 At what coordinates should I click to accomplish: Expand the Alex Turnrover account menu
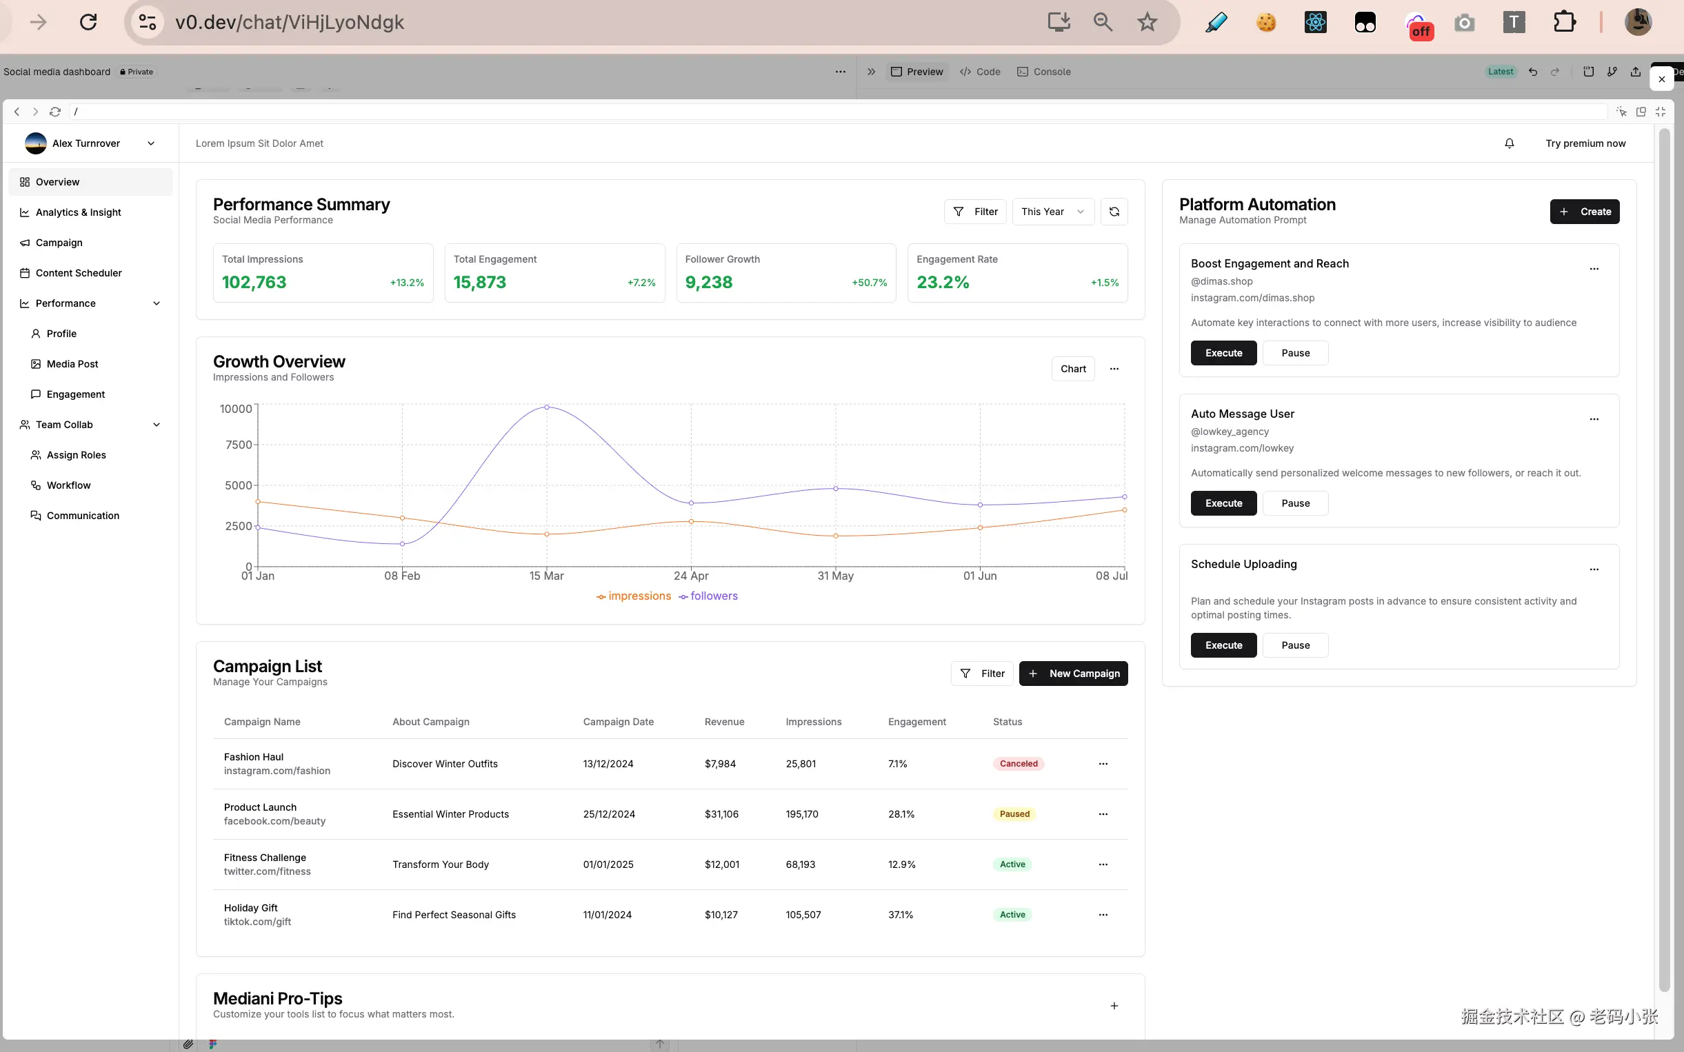point(151,143)
